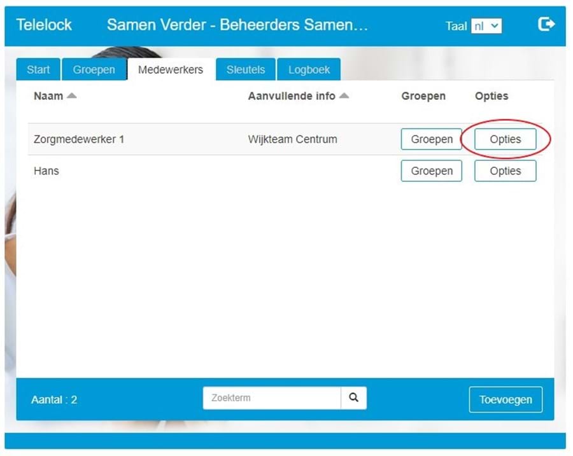
Task: Open the Logboek tab
Action: pos(309,69)
